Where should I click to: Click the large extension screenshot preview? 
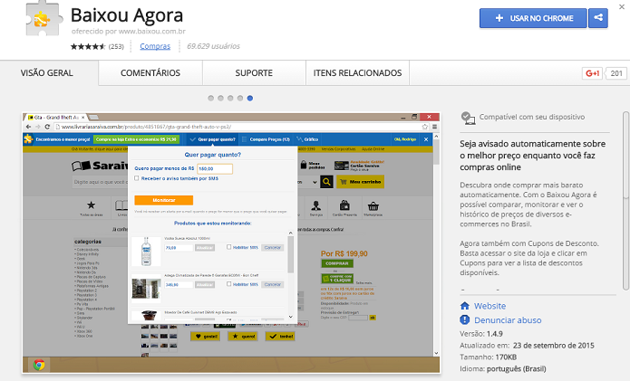(x=231, y=243)
